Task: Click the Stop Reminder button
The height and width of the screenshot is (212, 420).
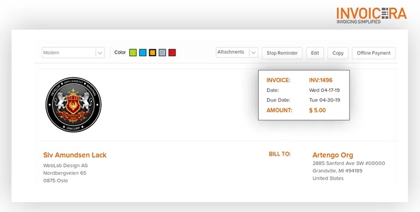Action: (282, 53)
